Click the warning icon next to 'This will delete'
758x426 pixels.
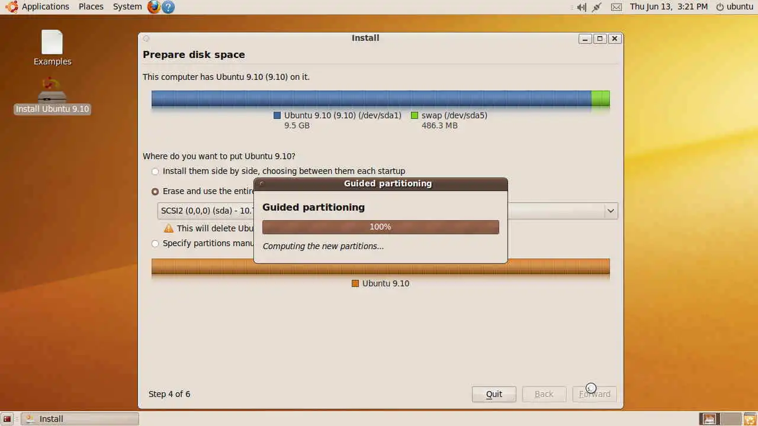click(x=169, y=228)
